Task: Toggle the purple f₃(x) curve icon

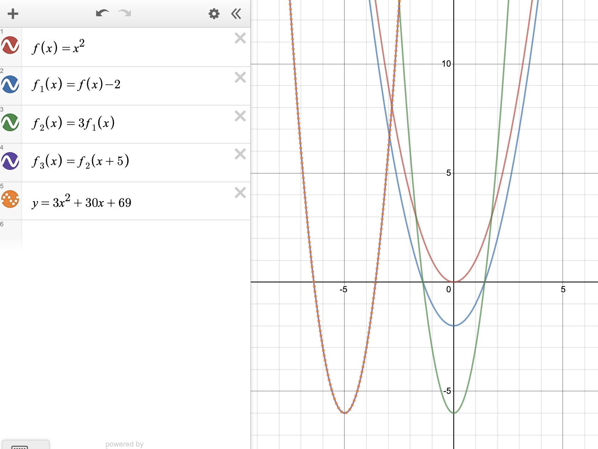Action: tap(10, 161)
